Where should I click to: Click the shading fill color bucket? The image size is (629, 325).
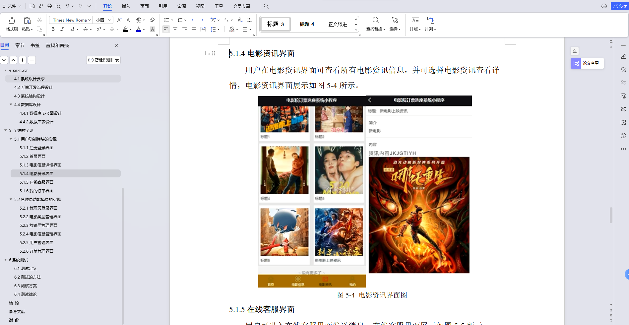pyautogui.click(x=232, y=29)
